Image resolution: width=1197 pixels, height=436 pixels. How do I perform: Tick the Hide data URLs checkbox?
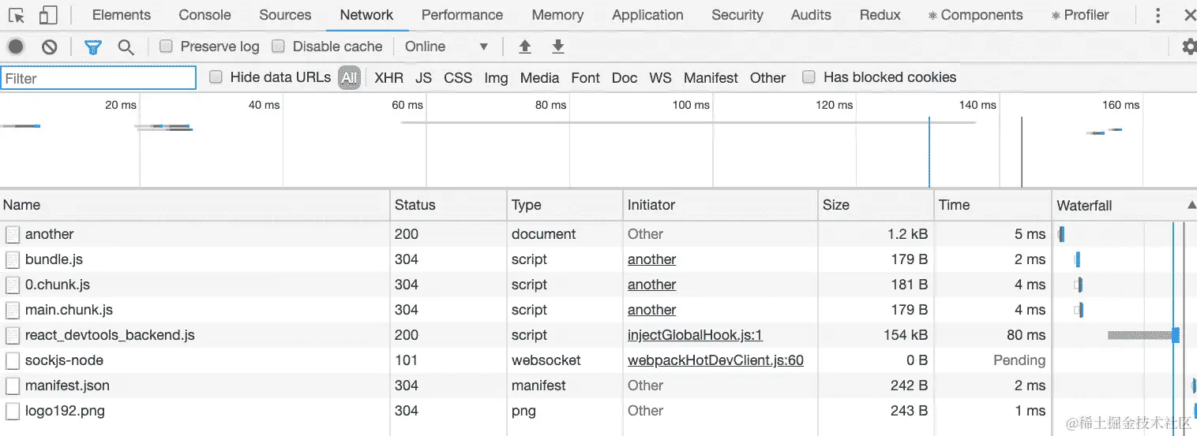[216, 77]
